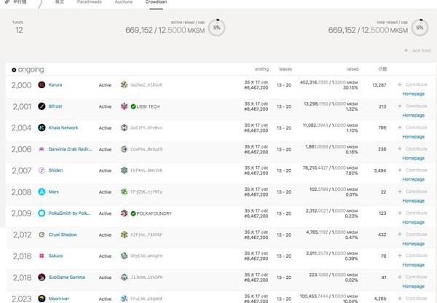This screenshot has height=303, width=437.
Task: Click Shiden contributor count 3,494
Action: pyautogui.click(x=380, y=170)
